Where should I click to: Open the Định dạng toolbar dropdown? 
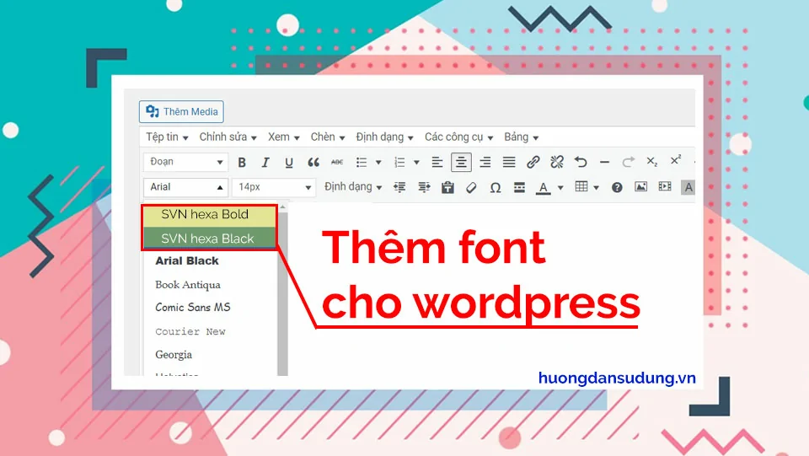353,187
